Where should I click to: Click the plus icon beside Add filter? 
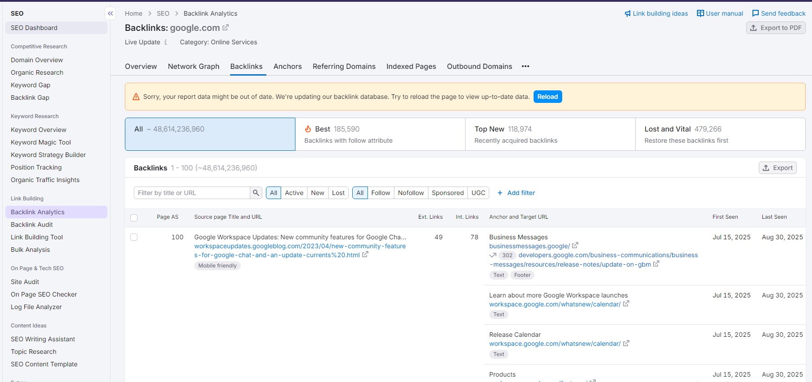pos(500,193)
